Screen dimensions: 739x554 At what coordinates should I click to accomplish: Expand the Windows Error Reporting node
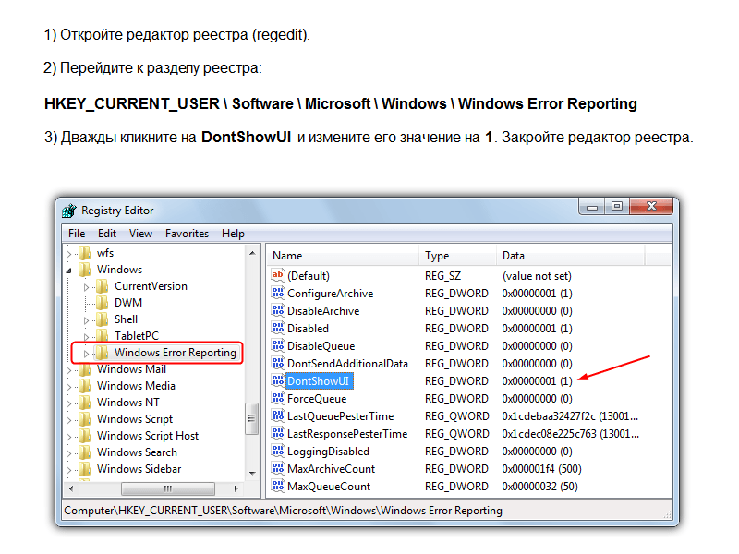(86, 354)
